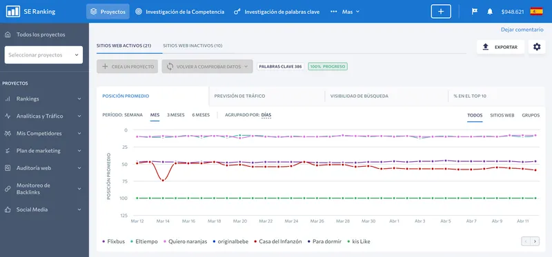Toggle Casa del Infanzón series in legend
This screenshot has width=552, height=257.
[x=278, y=242]
